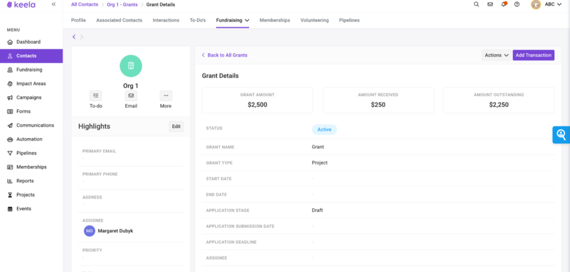The image size is (570, 272).
Task: Open the help question-mark icon
Action: pos(517,4)
